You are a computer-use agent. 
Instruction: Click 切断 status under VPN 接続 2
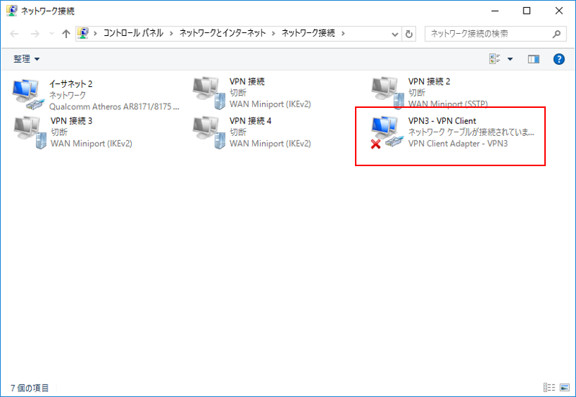(417, 93)
